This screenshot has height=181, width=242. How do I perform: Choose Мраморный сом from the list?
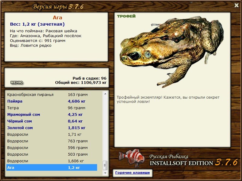pyautogui.click(x=52, y=115)
